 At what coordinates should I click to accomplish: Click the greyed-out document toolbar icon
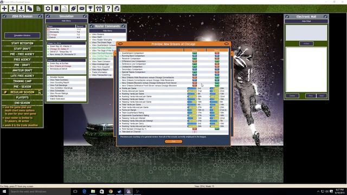(38, 9)
